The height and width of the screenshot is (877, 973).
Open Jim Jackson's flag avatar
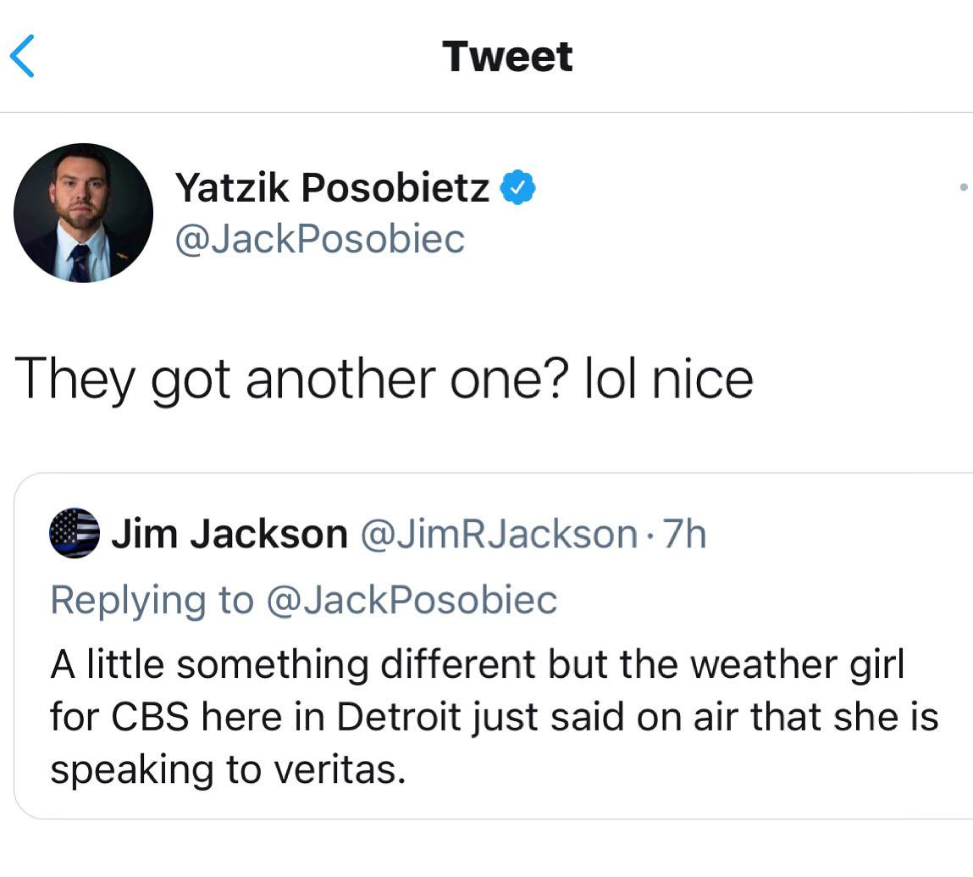click(x=75, y=533)
